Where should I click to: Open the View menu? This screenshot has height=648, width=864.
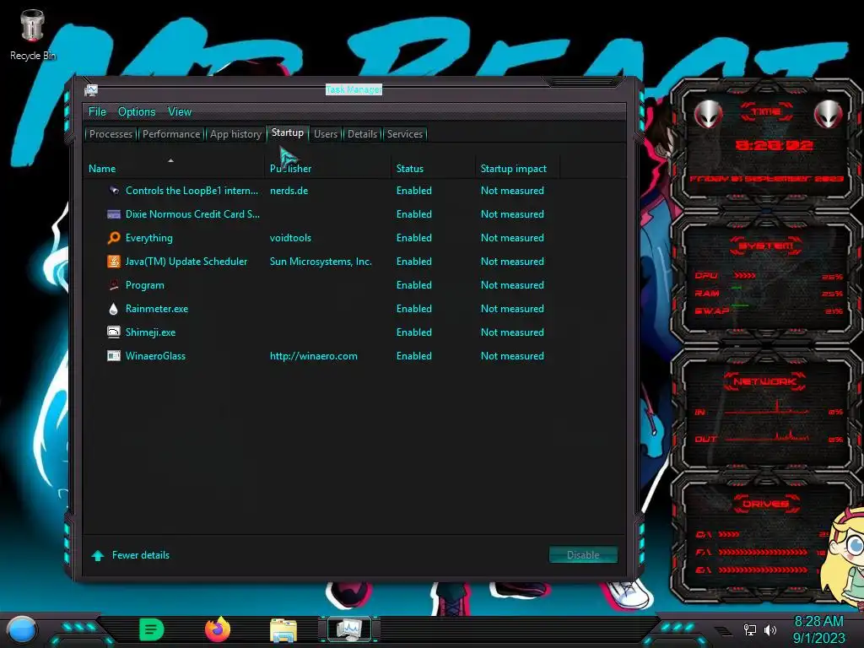180,112
